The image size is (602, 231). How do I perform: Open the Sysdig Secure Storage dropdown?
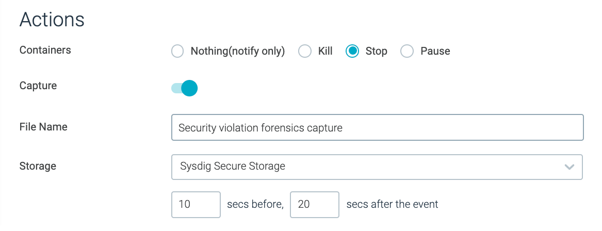click(366, 167)
